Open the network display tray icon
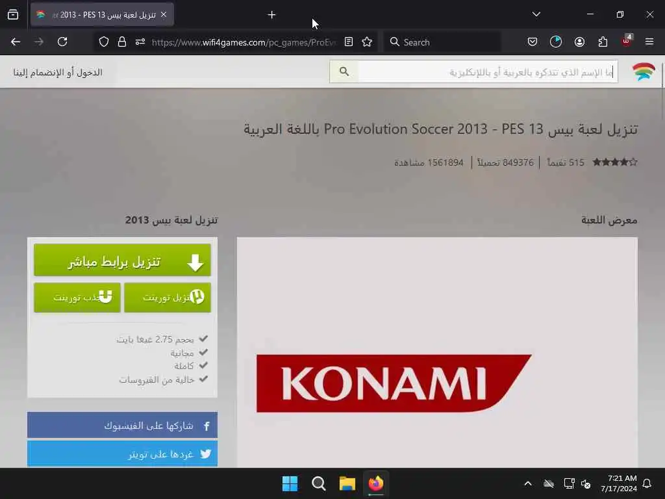665x499 pixels. [569, 483]
